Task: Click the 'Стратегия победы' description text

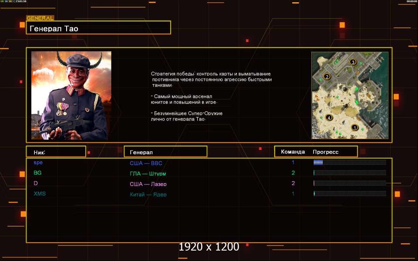Action: pyautogui.click(x=211, y=79)
